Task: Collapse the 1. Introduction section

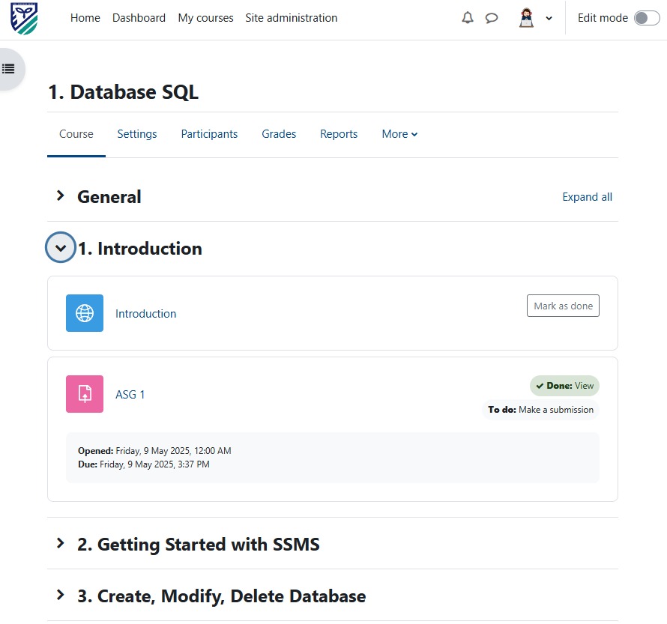Action: 60,247
